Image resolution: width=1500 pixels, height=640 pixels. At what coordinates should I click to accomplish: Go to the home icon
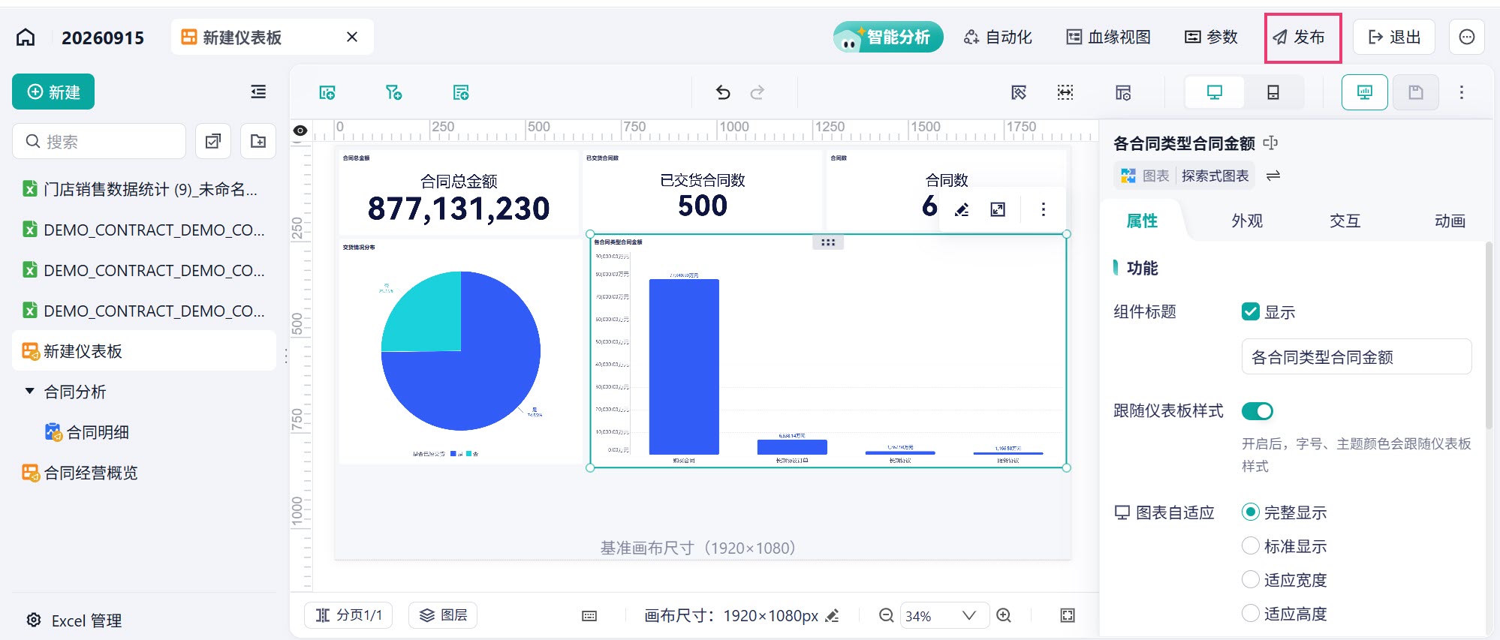click(x=26, y=38)
